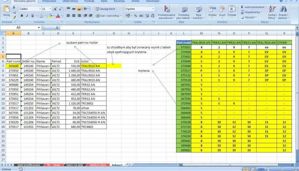This screenshot has height=171, width=299.
Task: Open the Calibri font name dropdown
Action: pos(40,9)
